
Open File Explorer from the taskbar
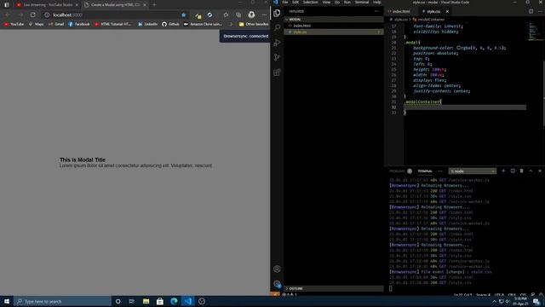click(146, 301)
